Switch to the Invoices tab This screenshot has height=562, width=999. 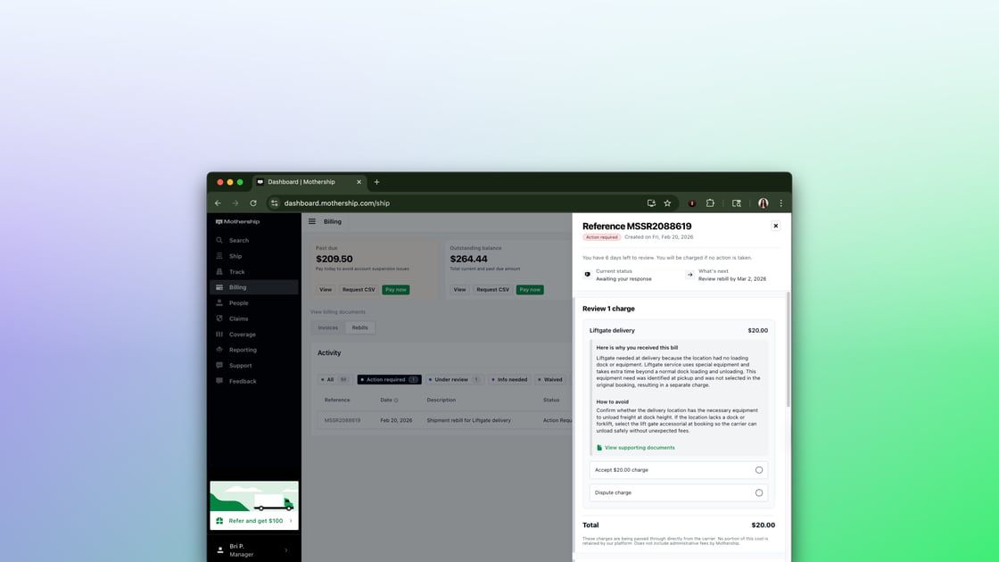tap(328, 327)
